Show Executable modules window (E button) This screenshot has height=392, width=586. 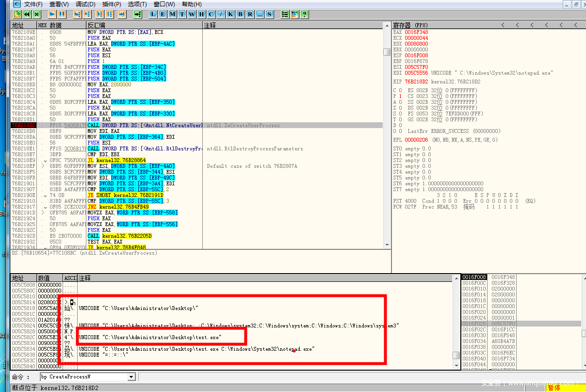click(x=163, y=14)
